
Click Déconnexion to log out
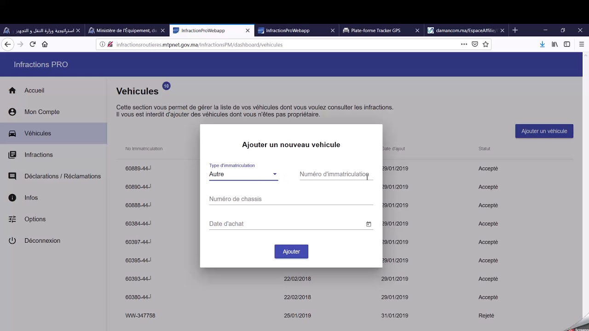[x=53, y=240]
